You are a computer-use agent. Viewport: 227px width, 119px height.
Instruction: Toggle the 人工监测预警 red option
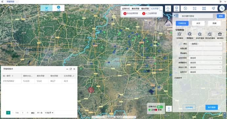[150, 13]
